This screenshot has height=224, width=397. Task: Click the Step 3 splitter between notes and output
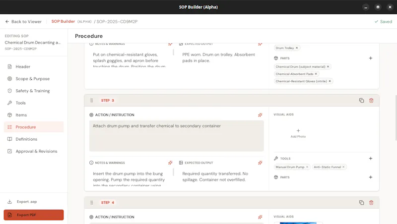(173, 172)
